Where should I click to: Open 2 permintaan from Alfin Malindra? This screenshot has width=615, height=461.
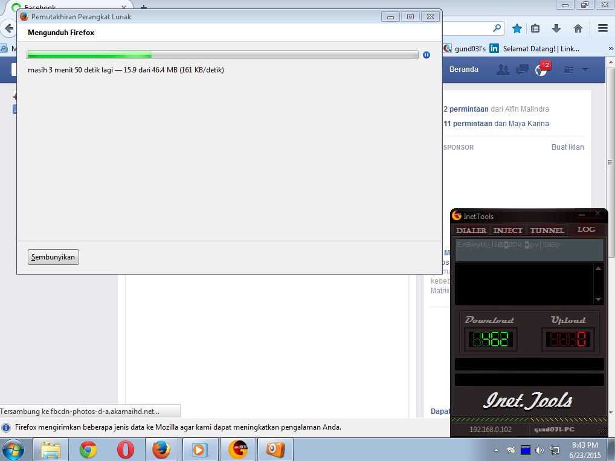(496, 109)
